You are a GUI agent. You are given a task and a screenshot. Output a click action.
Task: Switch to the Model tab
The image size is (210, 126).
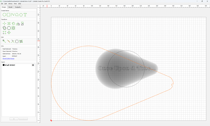[x=10, y=7]
